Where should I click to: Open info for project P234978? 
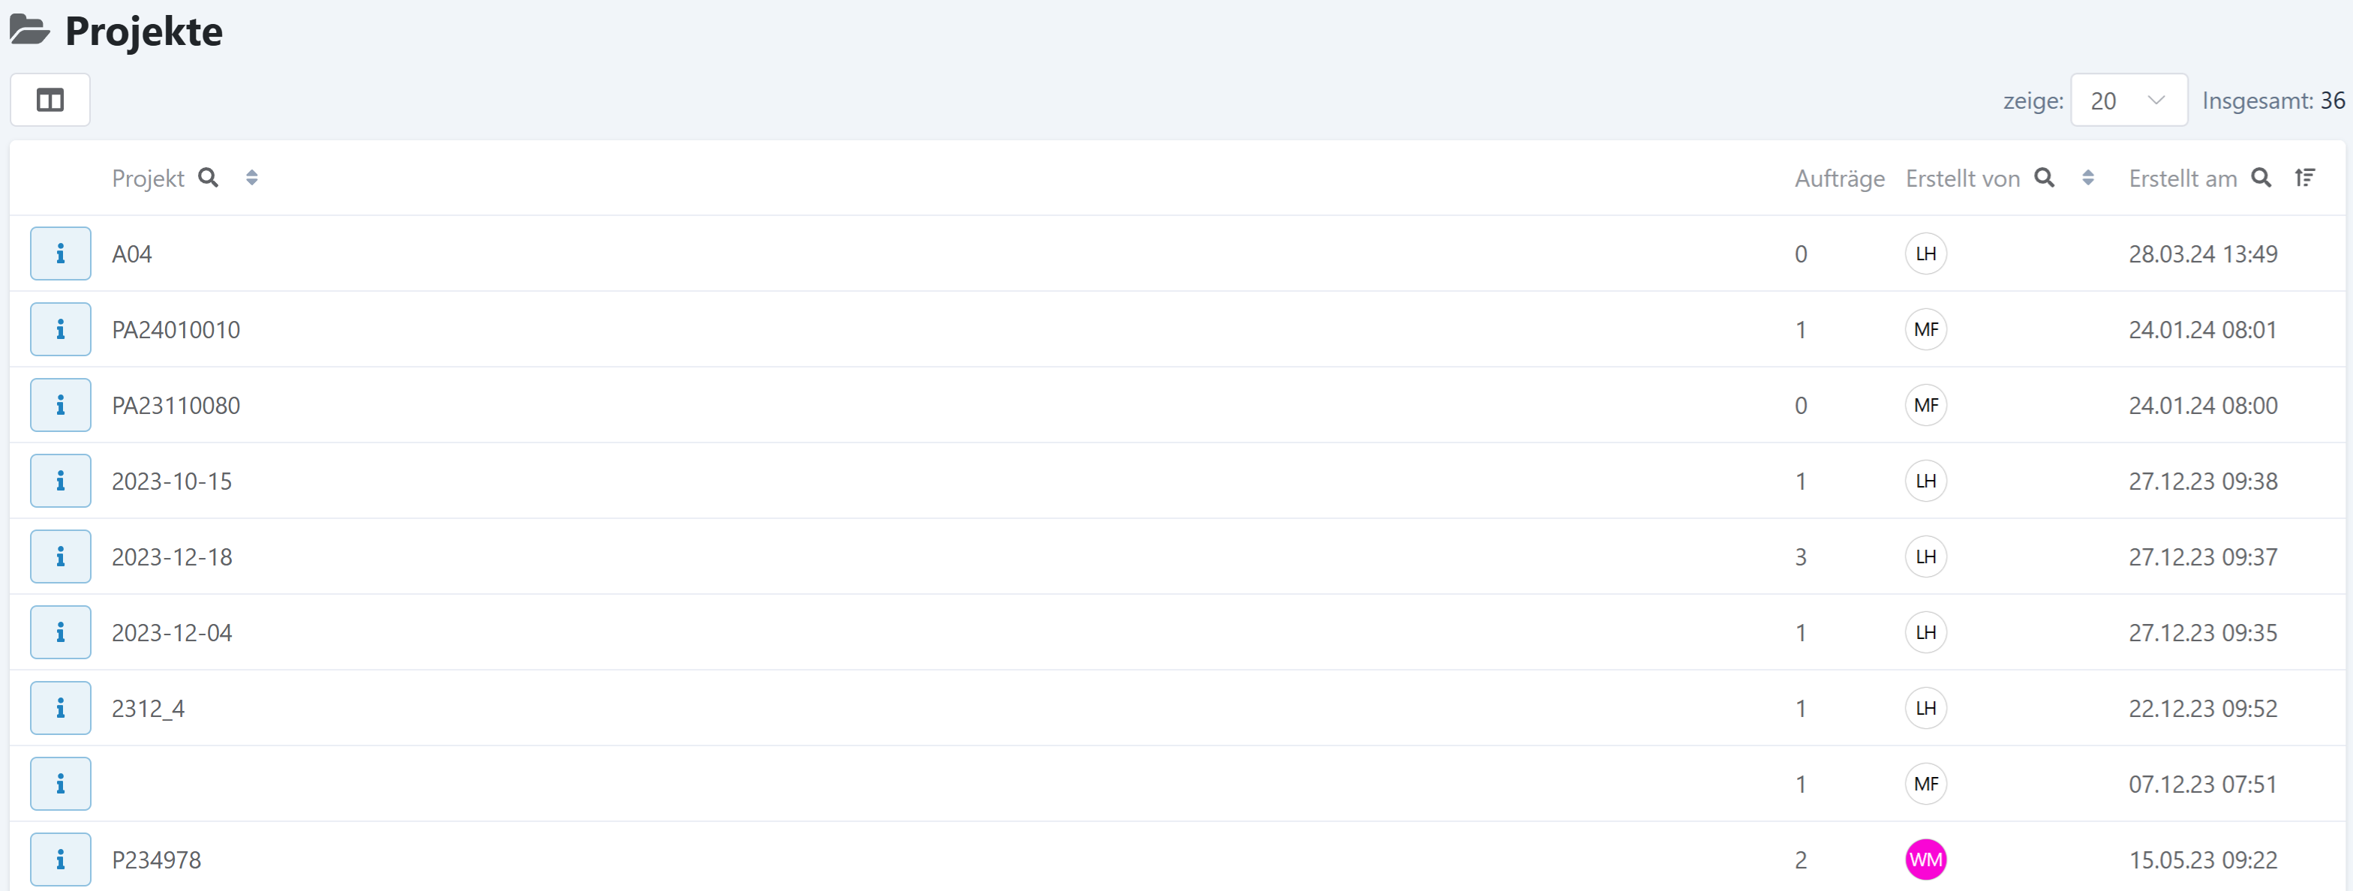coord(60,859)
